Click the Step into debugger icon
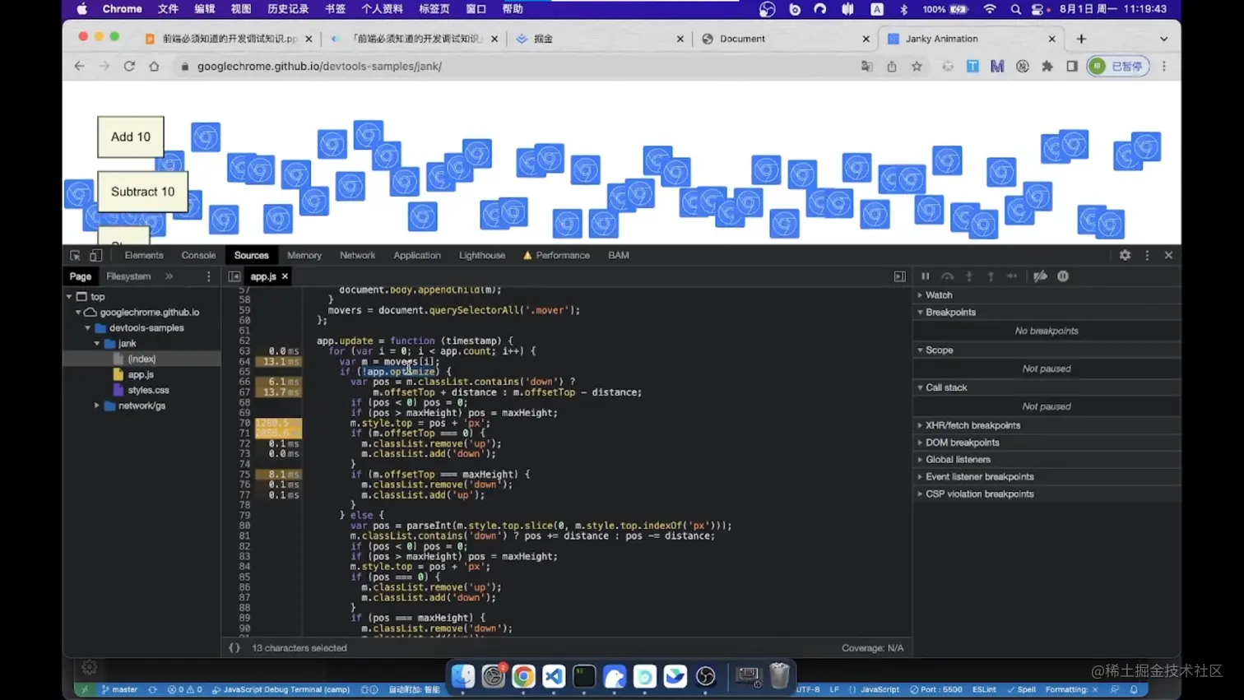The height and width of the screenshot is (700, 1244). [969, 276]
